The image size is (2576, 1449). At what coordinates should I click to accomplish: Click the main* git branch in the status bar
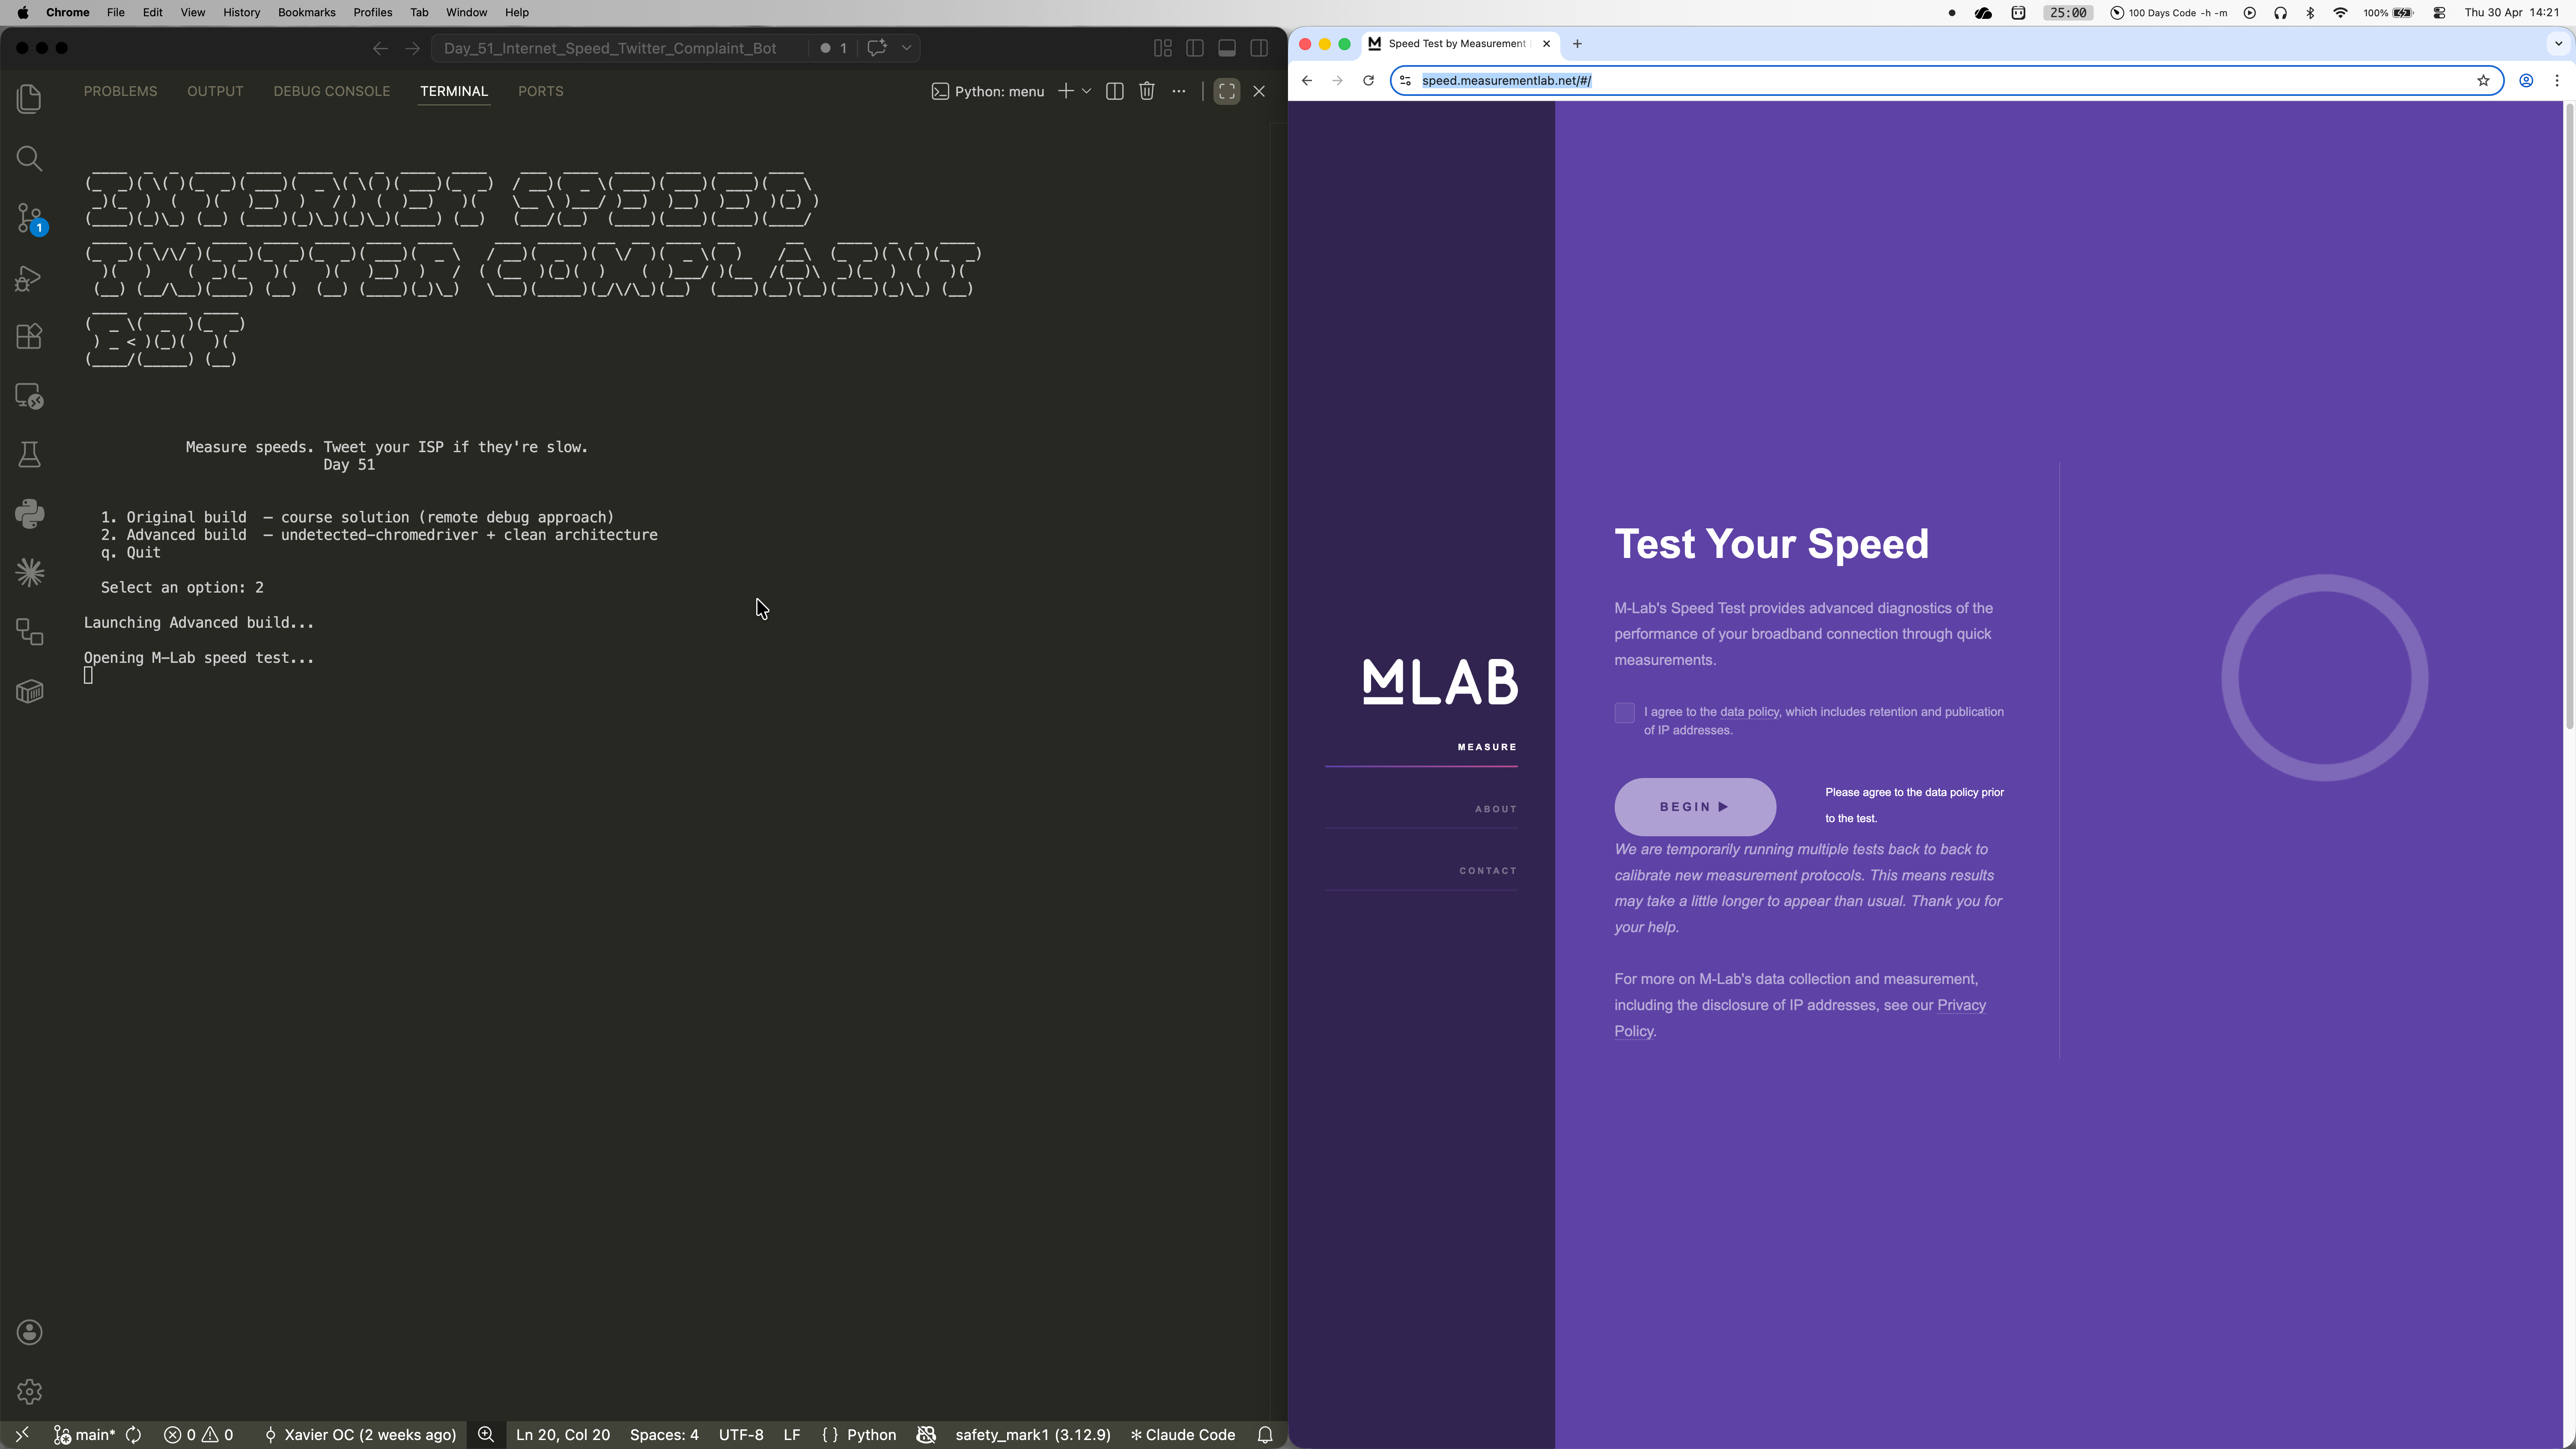click(x=85, y=1434)
